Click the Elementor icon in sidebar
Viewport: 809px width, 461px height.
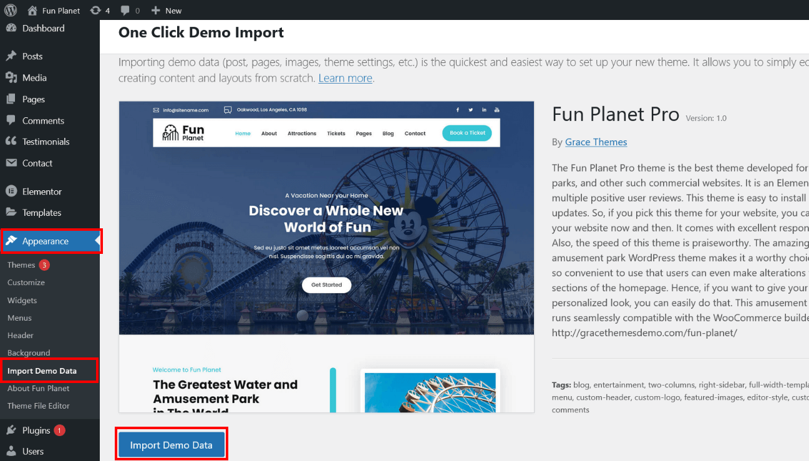coord(11,192)
